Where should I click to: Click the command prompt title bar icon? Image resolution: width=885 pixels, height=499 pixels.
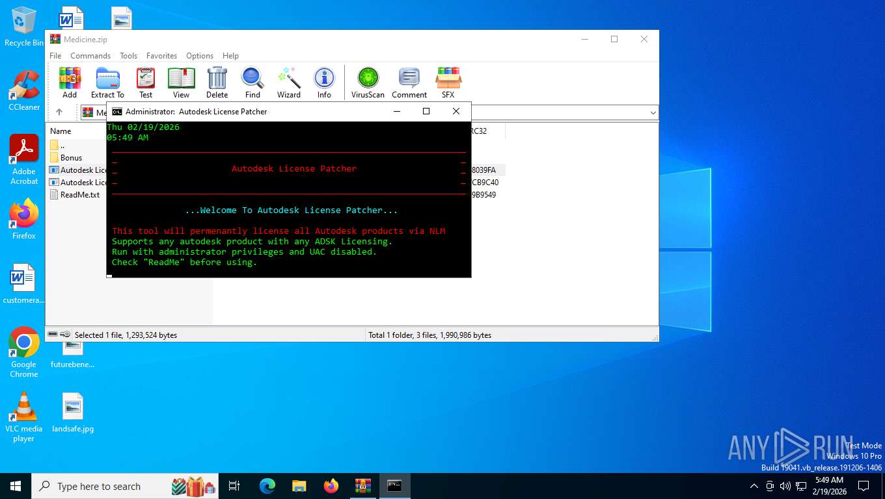tap(117, 112)
